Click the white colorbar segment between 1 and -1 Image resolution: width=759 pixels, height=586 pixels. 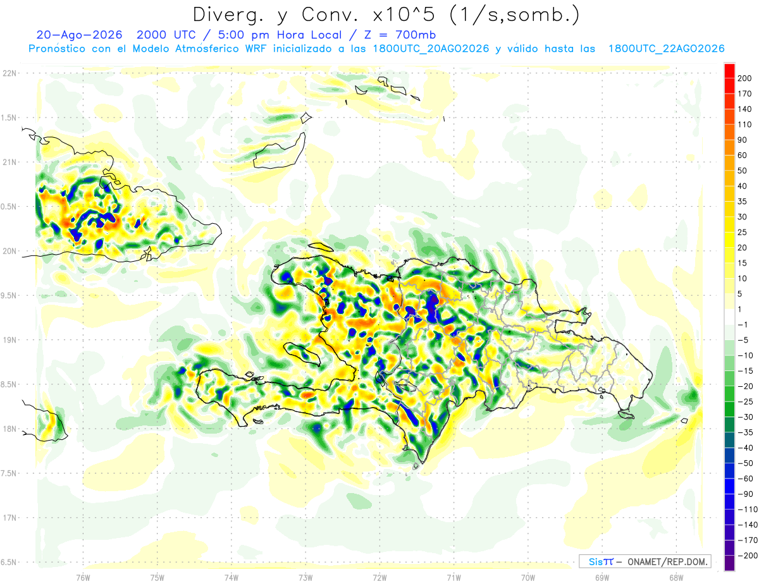point(729,317)
